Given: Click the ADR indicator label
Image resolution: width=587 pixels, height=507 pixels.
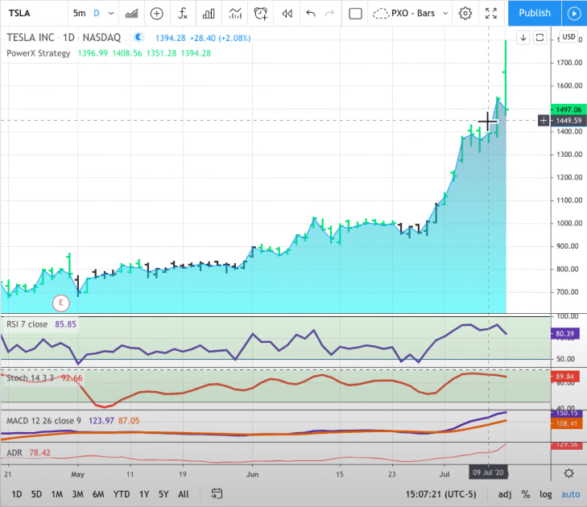Looking at the screenshot, I should [x=14, y=453].
